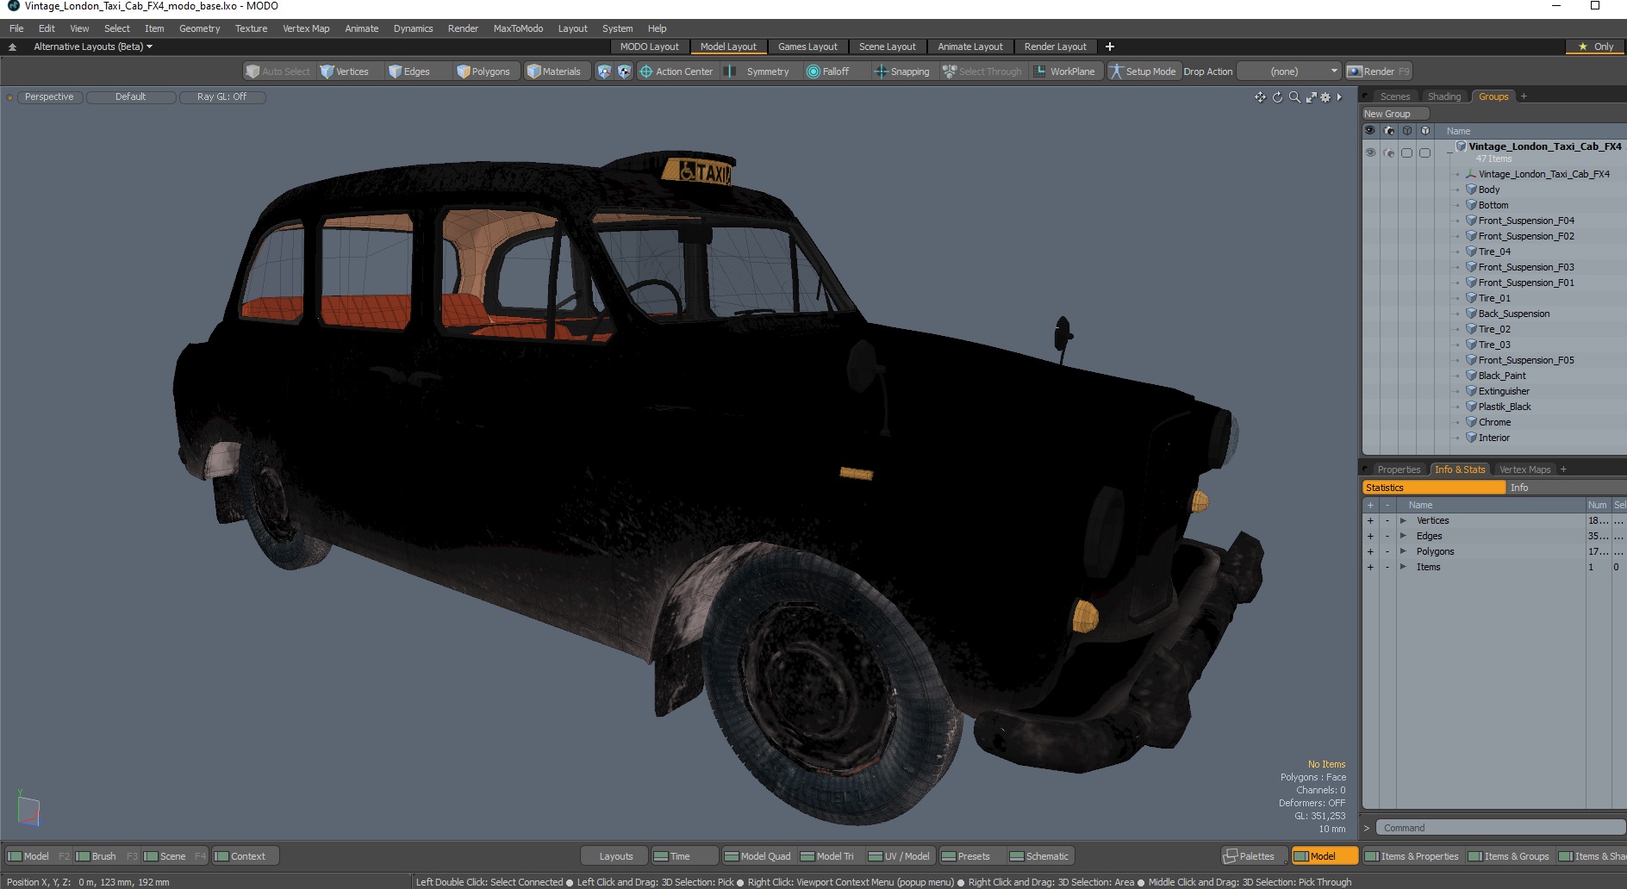The image size is (1627, 889).
Task: Open the Ray GL: Off dropdown
Action: pos(221,96)
